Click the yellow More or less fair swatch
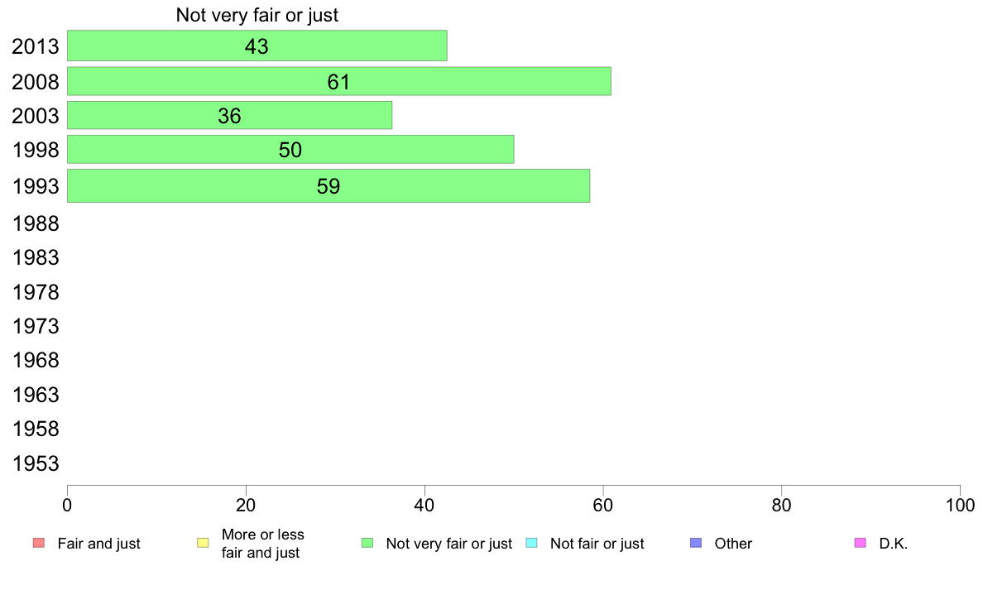 203,543
